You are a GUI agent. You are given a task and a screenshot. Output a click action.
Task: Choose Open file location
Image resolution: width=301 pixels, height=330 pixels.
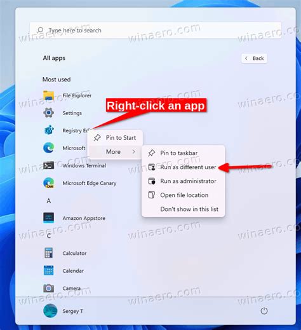click(184, 195)
